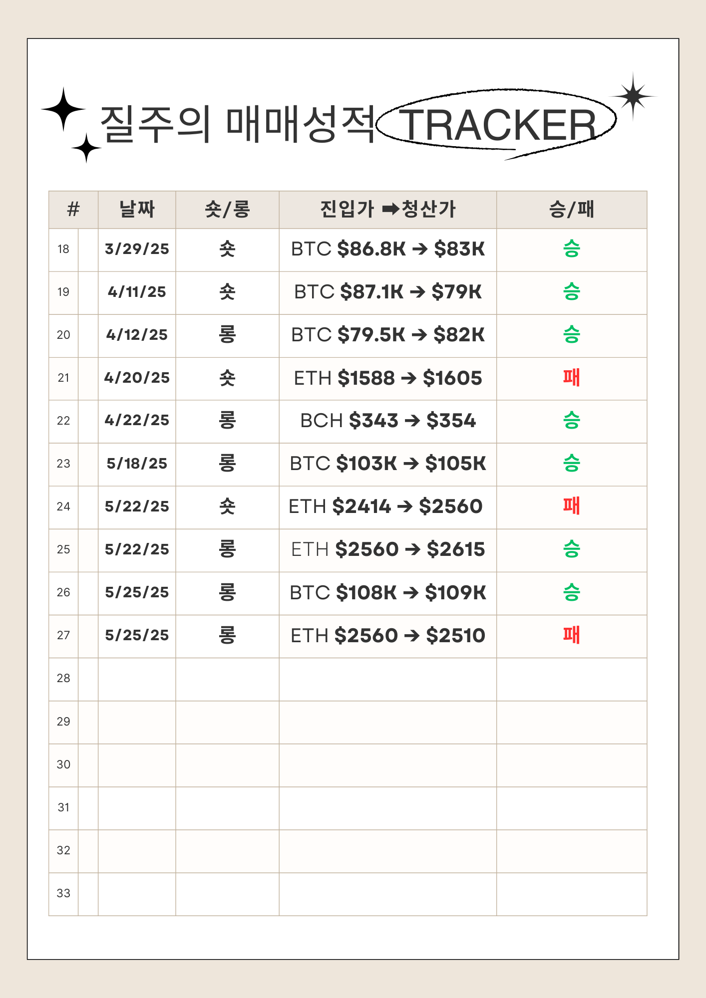The height and width of the screenshot is (998, 706).
Task: Click row number 33
Action: 63,893
